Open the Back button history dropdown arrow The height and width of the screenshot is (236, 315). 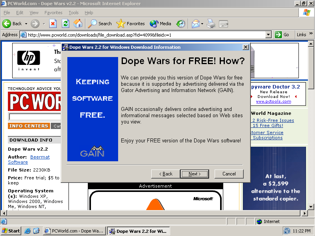[x=26, y=24]
